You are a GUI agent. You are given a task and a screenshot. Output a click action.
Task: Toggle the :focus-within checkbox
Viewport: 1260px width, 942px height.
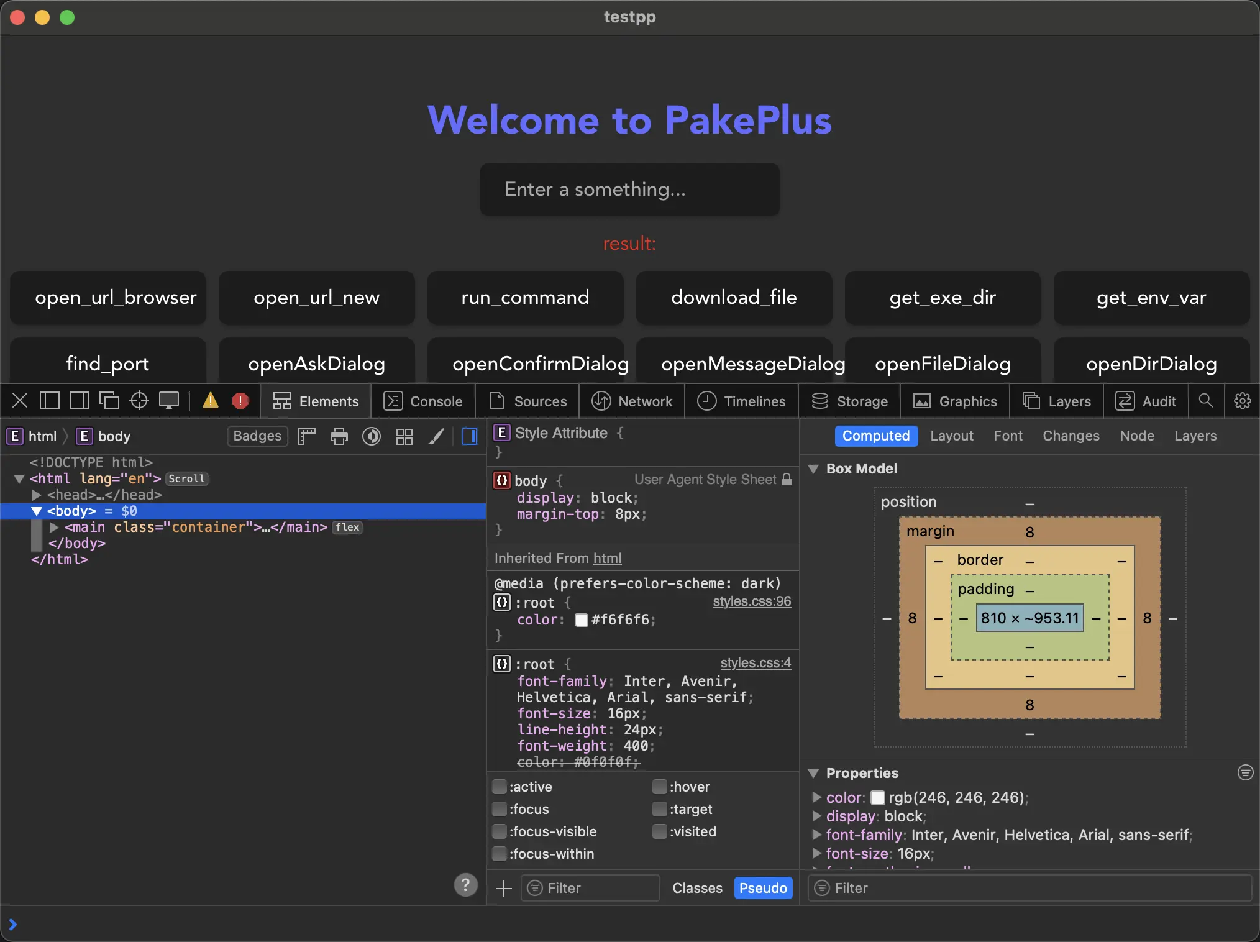point(499,854)
